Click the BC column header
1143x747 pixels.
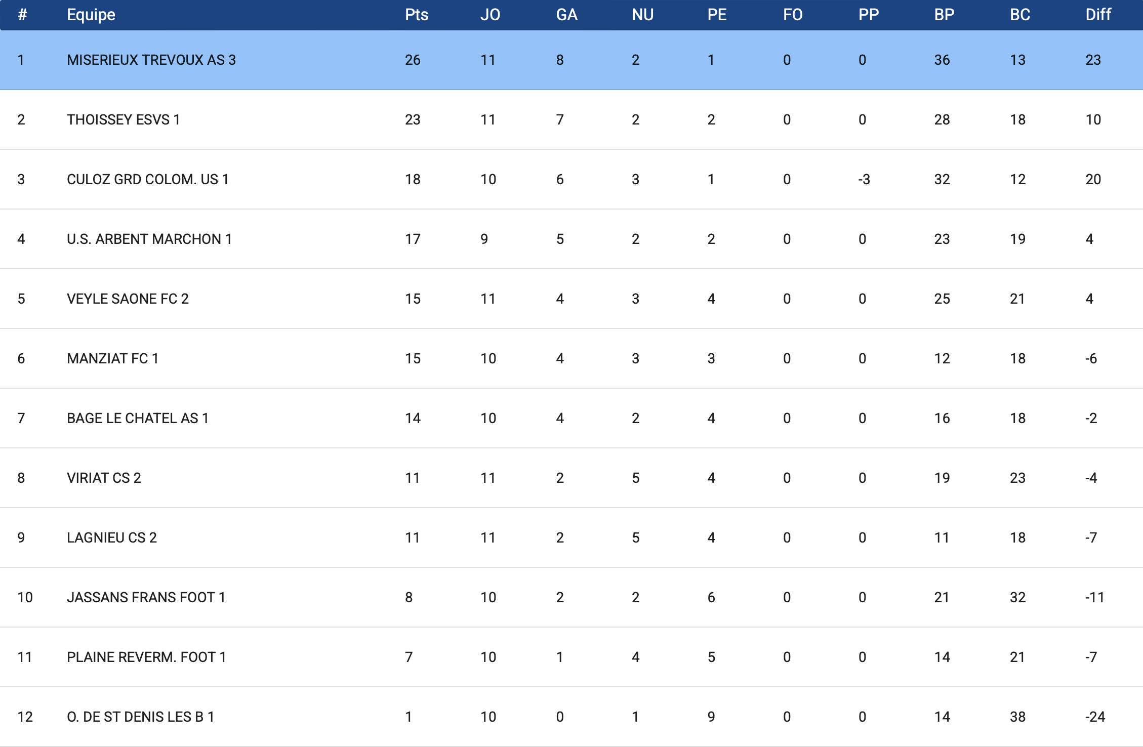pos(1019,15)
